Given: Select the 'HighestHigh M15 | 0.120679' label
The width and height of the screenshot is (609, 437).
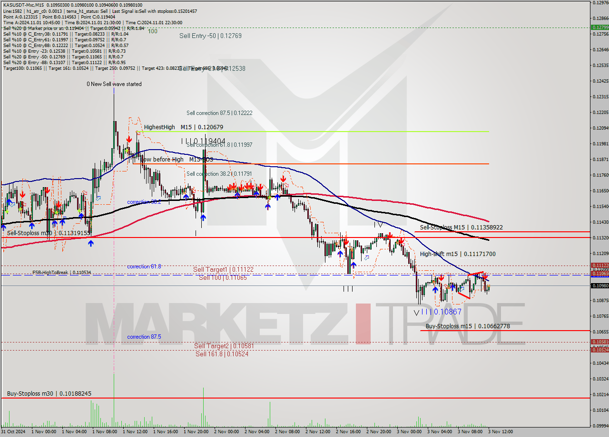Looking at the screenshot, I should (184, 127).
